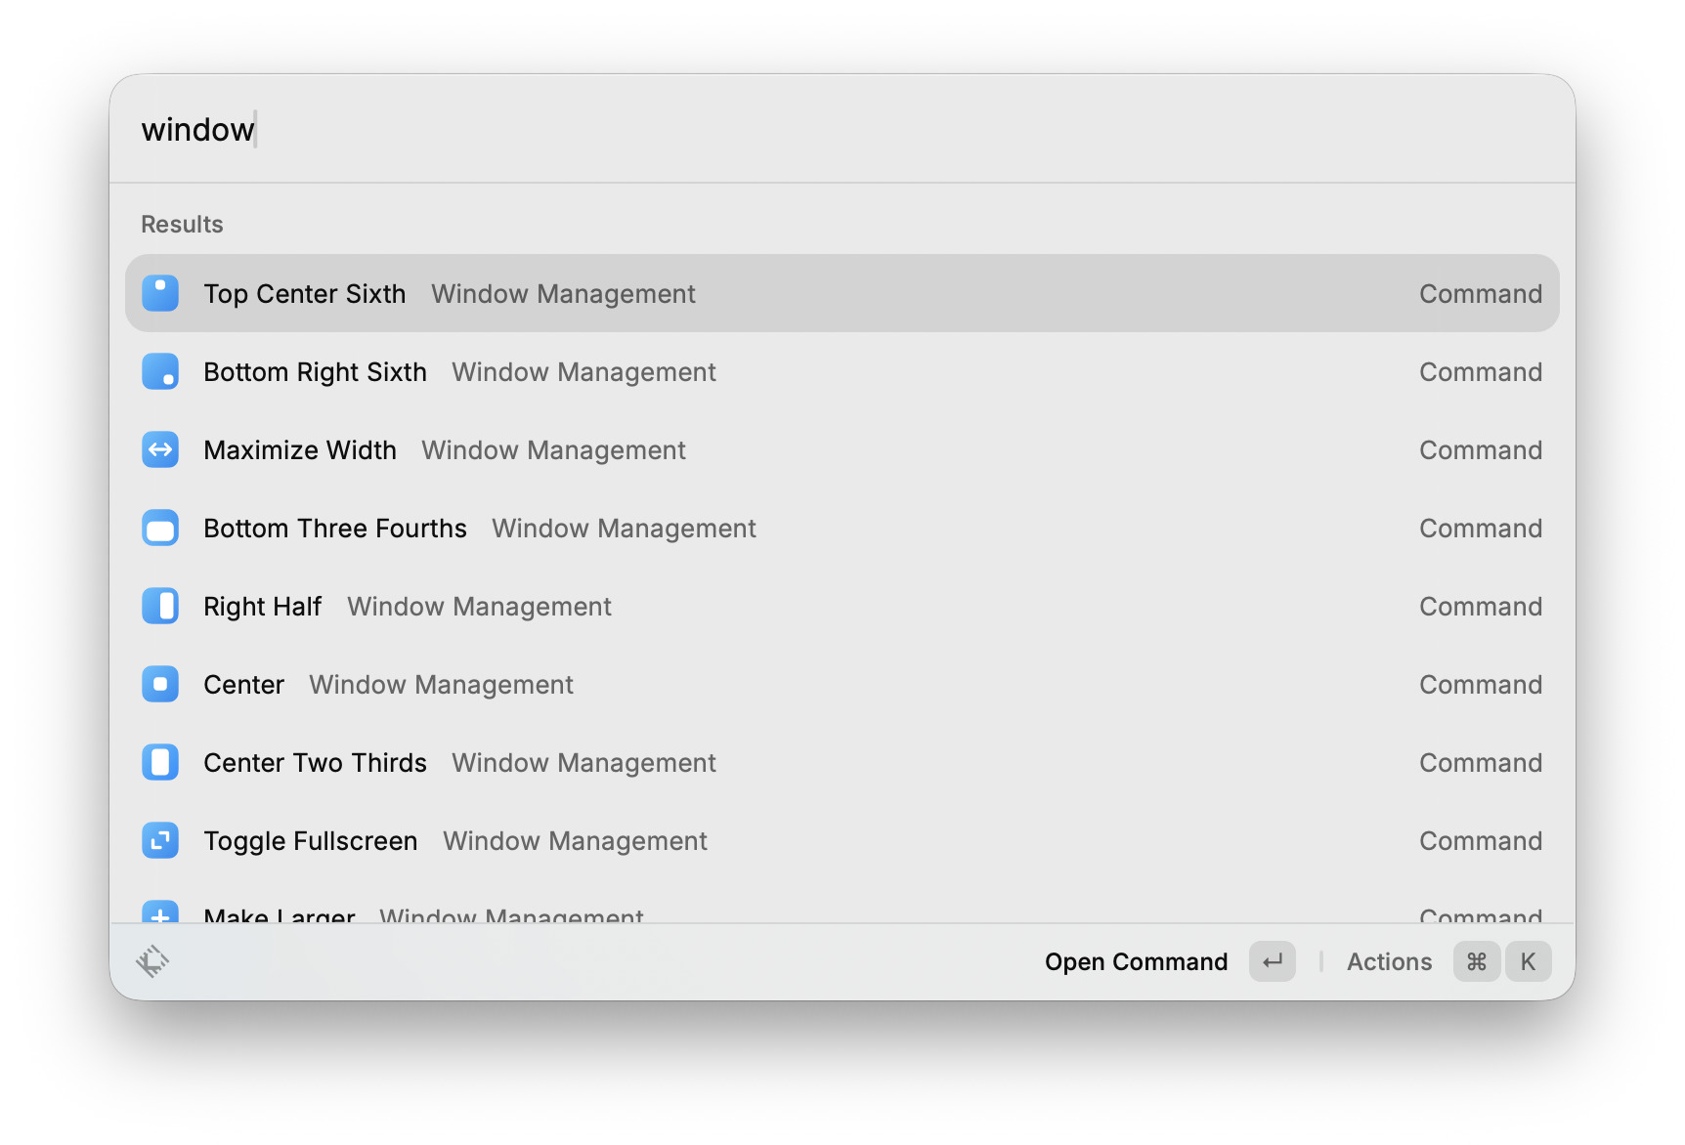
Task: Click the 'Results' section header
Action: coord(182,224)
